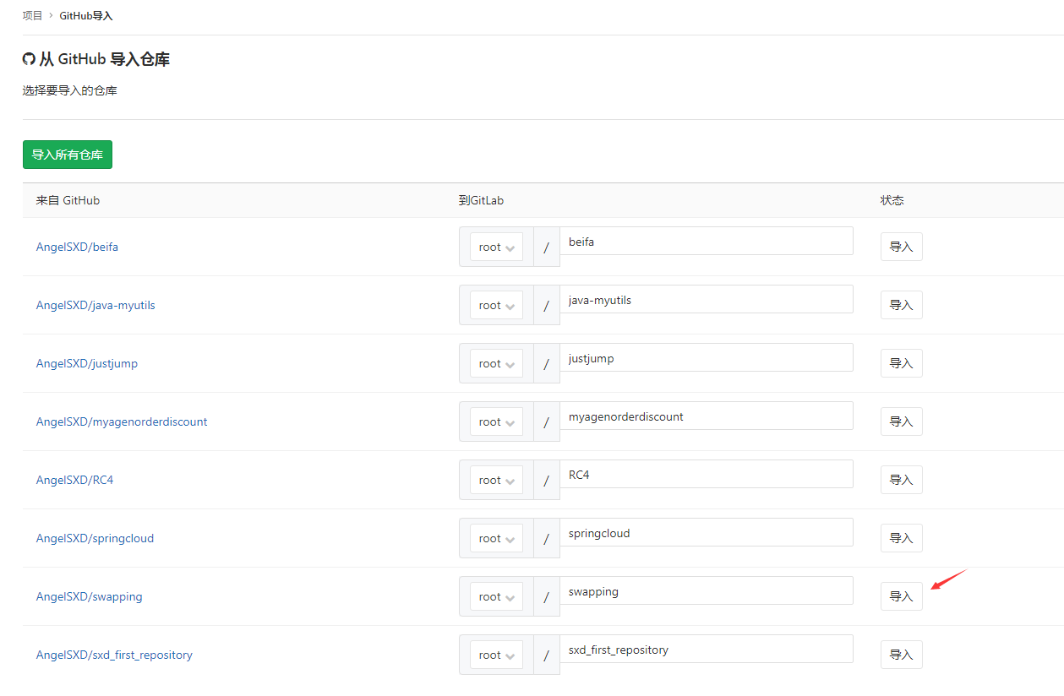Open the 项目 breadcrumb link
1064x696 pixels.
coord(32,15)
